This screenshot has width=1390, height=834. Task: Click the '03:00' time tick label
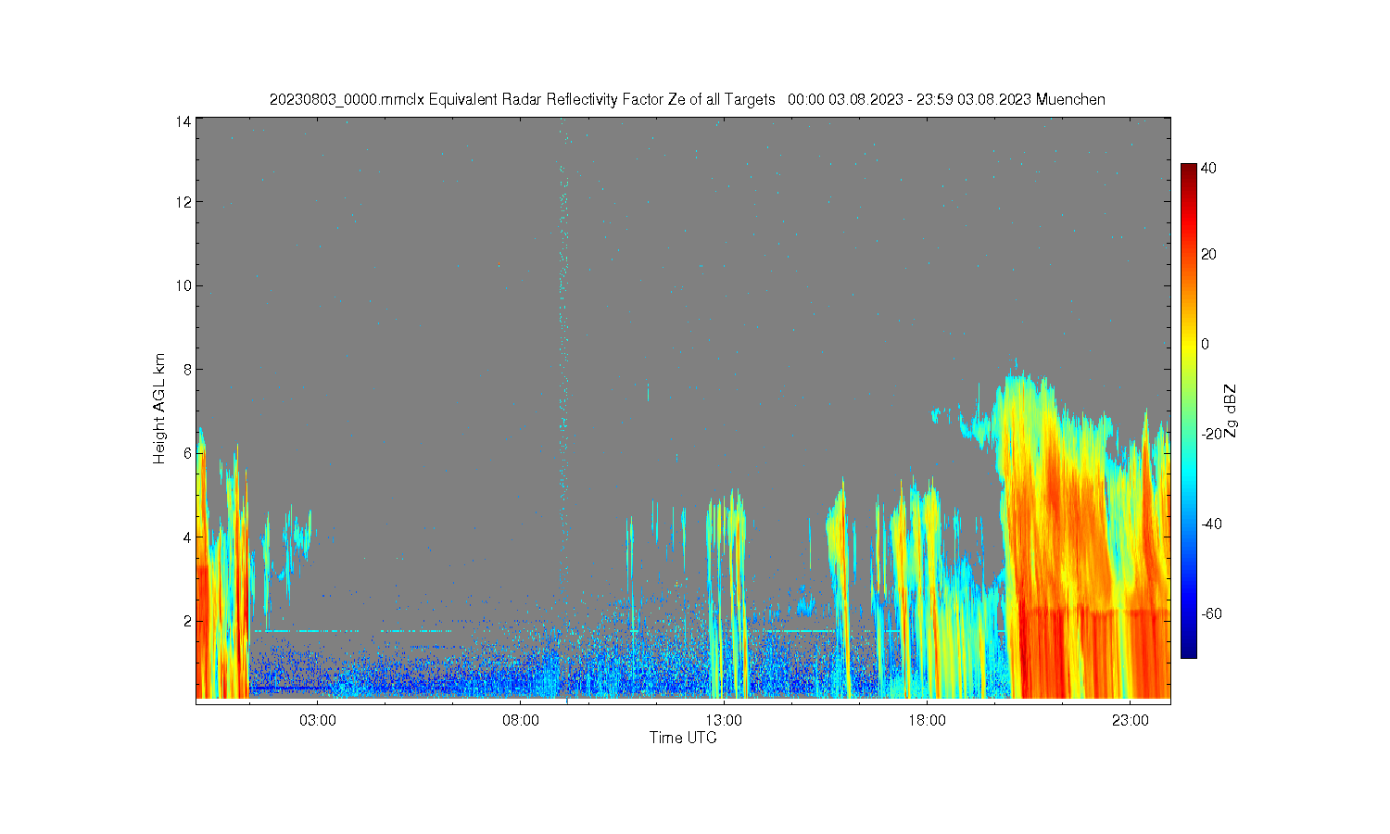[x=318, y=720]
